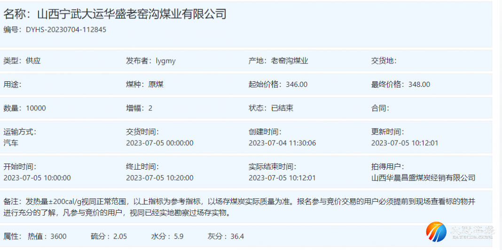Click the ash content value 36.4
The image size is (502, 250).
point(237,236)
